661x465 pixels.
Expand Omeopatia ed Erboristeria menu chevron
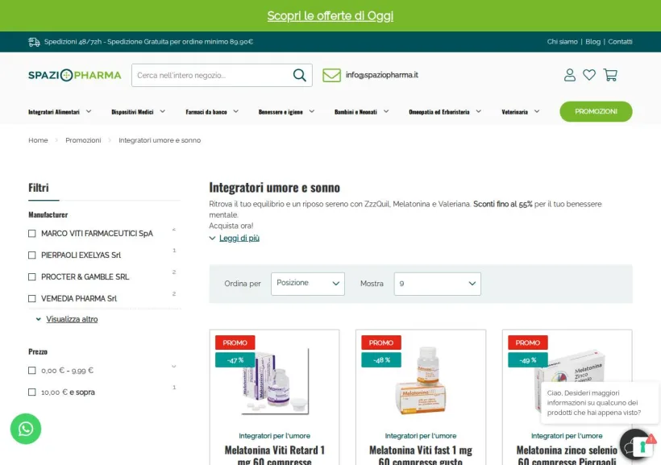click(x=479, y=111)
